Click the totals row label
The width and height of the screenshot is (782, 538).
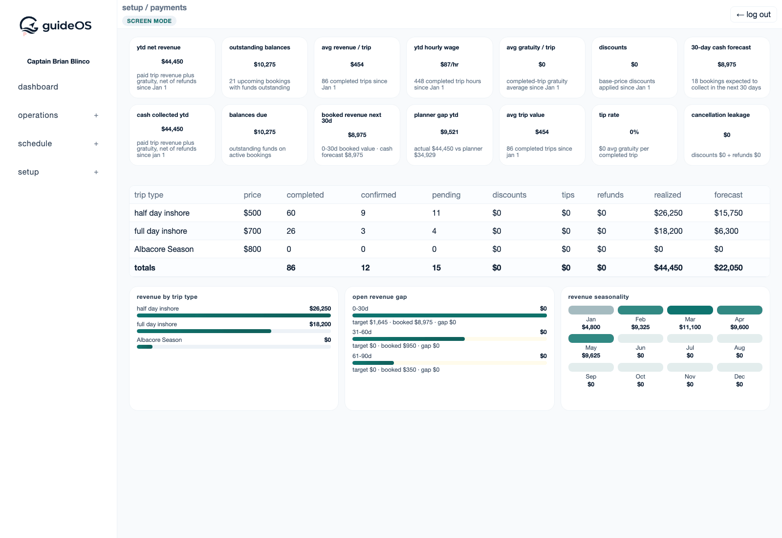point(145,268)
